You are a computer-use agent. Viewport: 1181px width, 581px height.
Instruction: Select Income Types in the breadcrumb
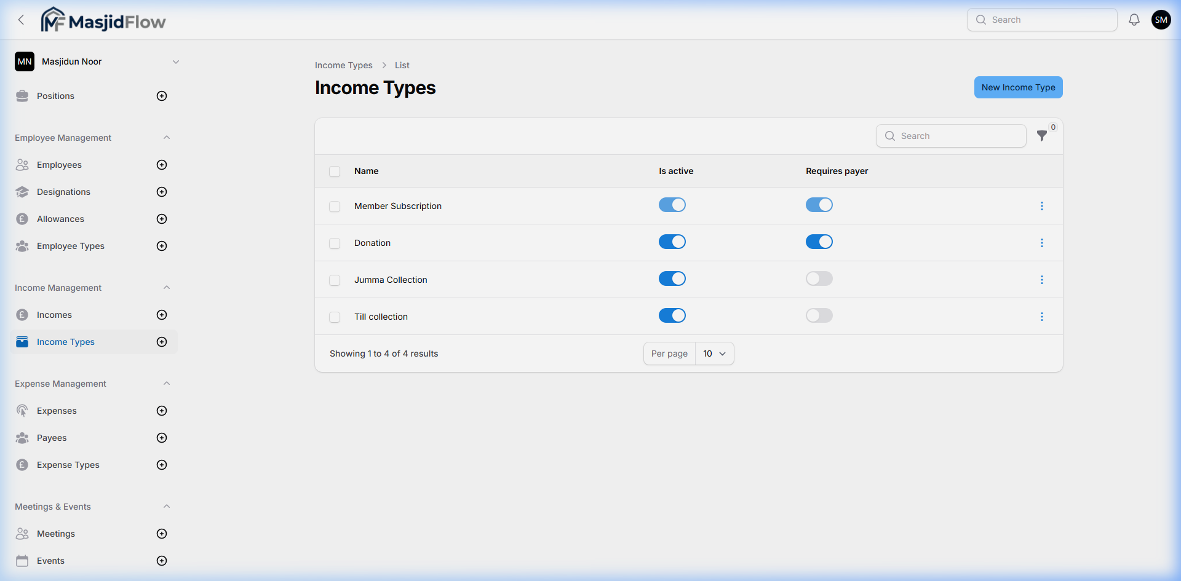[343, 65]
